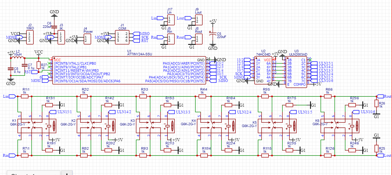Select resistor R26 near Rout

point(377,103)
